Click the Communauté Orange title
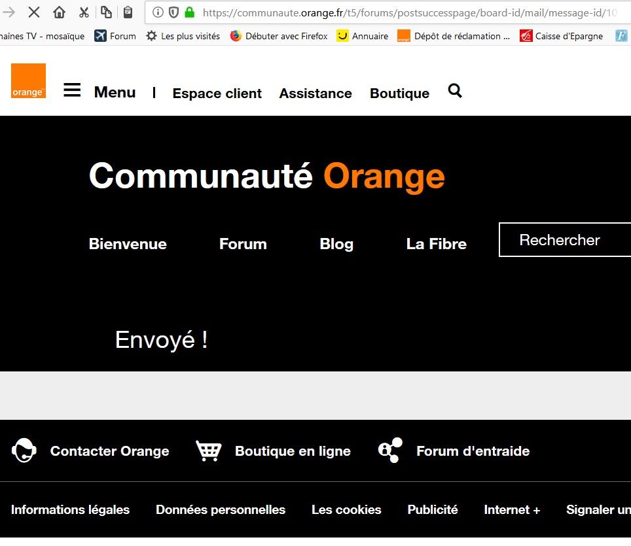This screenshot has height=546, width=631. tap(267, 177)
